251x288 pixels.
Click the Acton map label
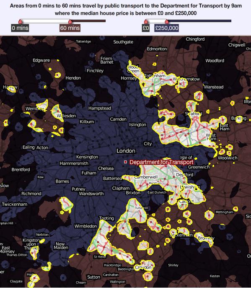click(x=42, y=148)
